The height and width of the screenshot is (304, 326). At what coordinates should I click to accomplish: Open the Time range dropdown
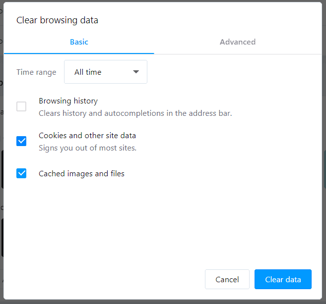[106, 72]
